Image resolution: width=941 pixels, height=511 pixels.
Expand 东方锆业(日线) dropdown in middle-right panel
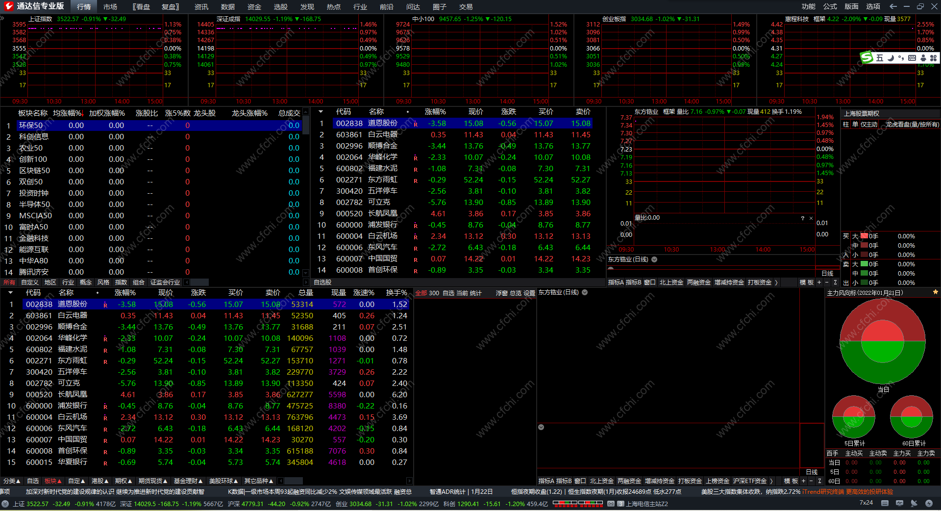(x=654, y=259)
